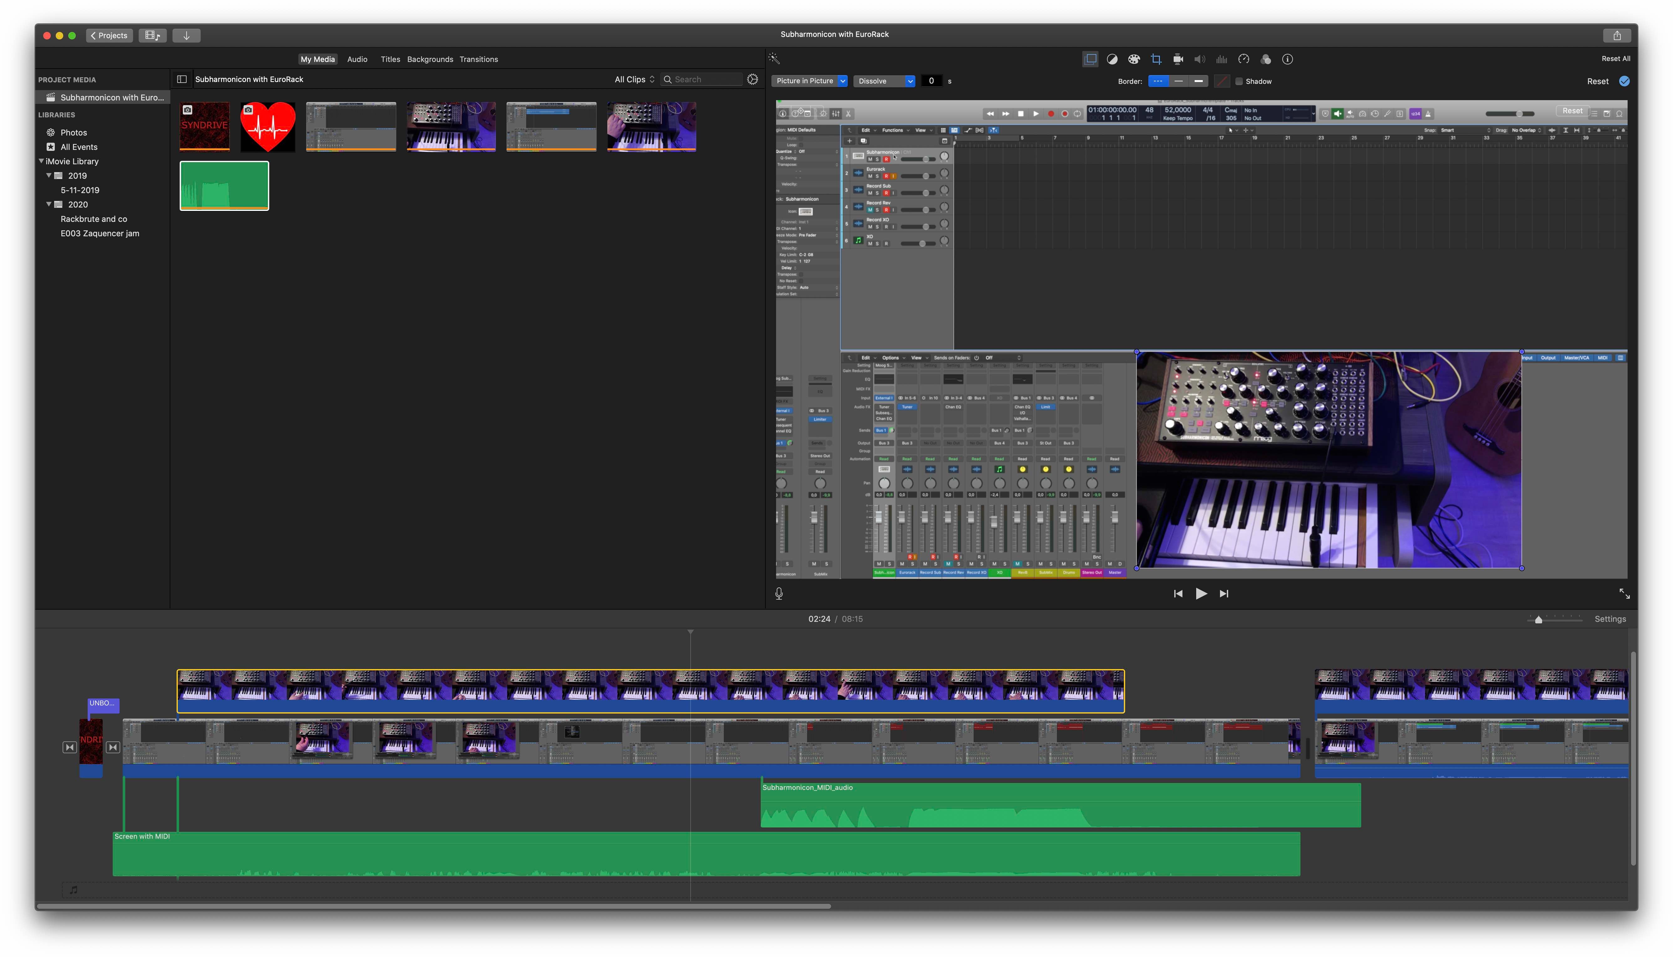The height and width of the screenshot is (957, 1673).
Task: Open the Color Correction palette tool
Action: click(1134, 59)
